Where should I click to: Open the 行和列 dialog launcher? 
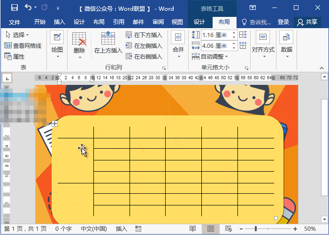(x=164, y=68)
